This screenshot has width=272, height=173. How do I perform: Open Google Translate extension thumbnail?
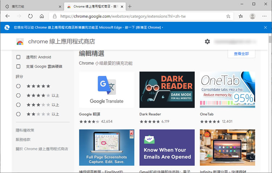107,90
